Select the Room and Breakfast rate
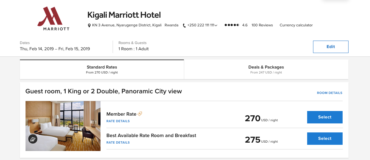 click(x=325, y=139)
